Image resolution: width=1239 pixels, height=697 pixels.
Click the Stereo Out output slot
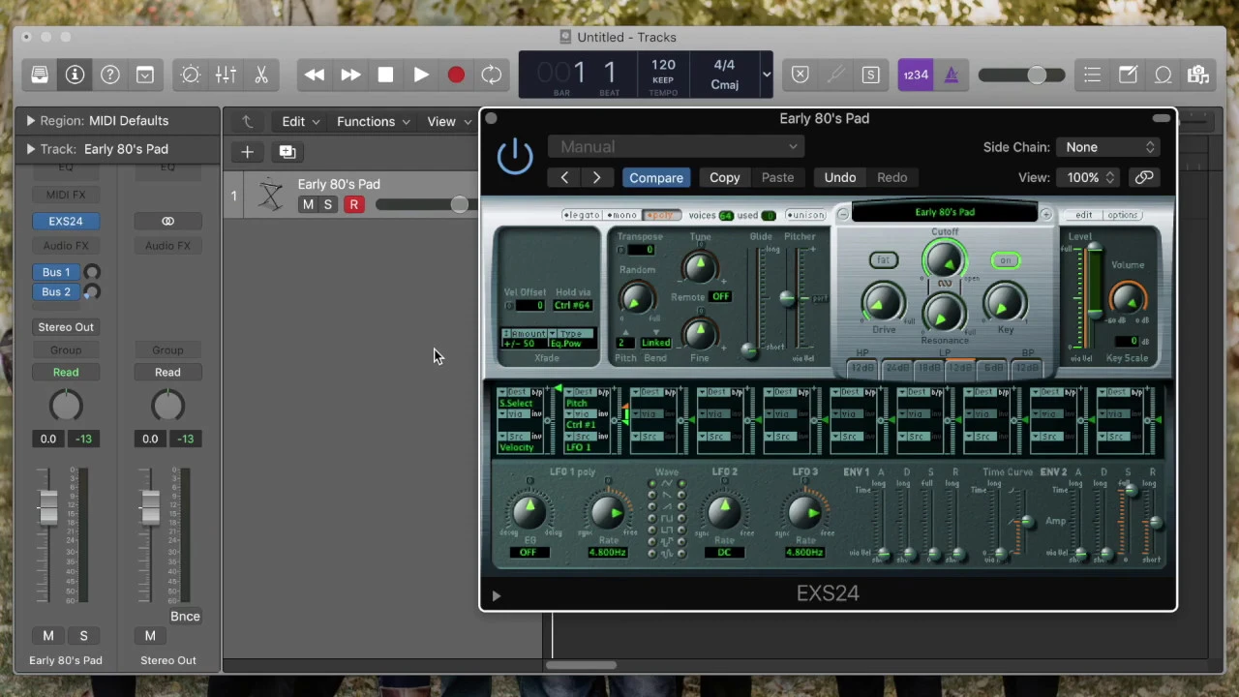click(66, 327)
